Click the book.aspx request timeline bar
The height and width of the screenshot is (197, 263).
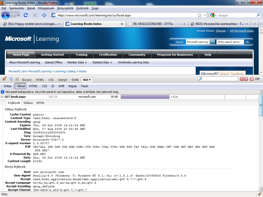click(x=145, y=97)
